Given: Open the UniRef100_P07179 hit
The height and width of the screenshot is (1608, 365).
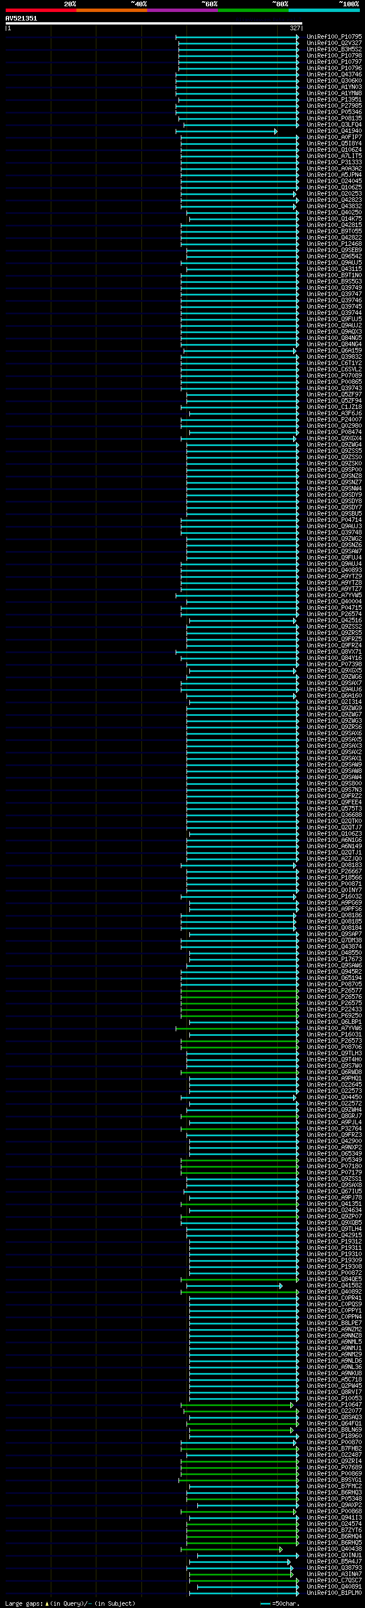Looking at the screenshot, I should (x=334, y=1172).
